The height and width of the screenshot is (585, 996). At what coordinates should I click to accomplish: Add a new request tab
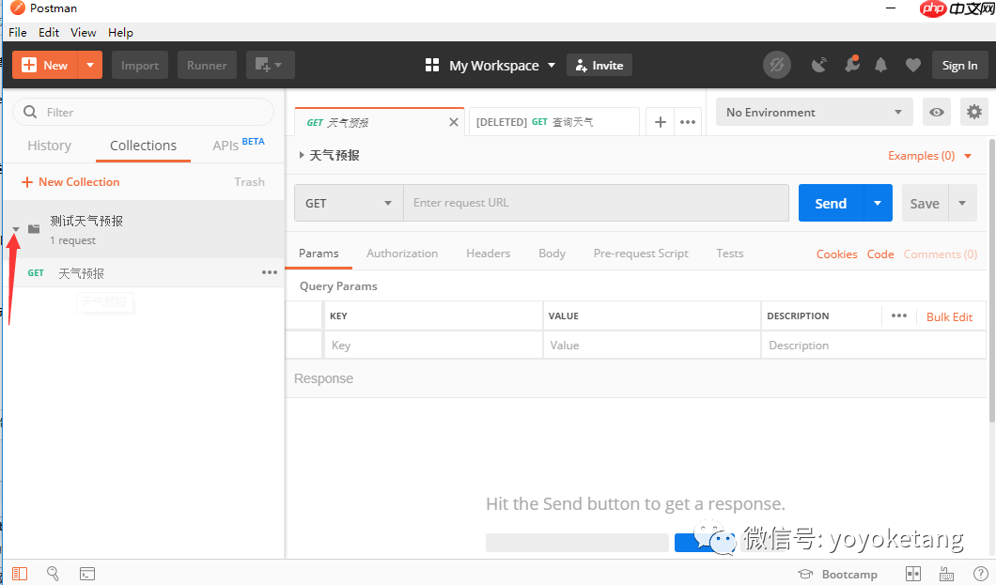pos(661,122)
